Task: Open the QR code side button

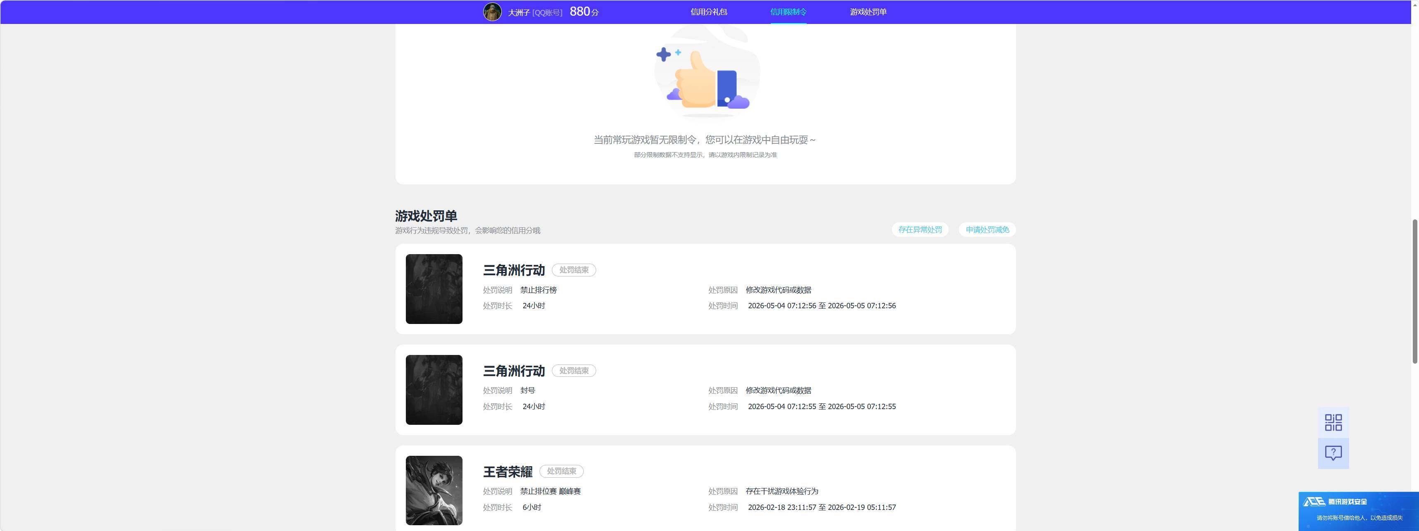Action: 1333,423
